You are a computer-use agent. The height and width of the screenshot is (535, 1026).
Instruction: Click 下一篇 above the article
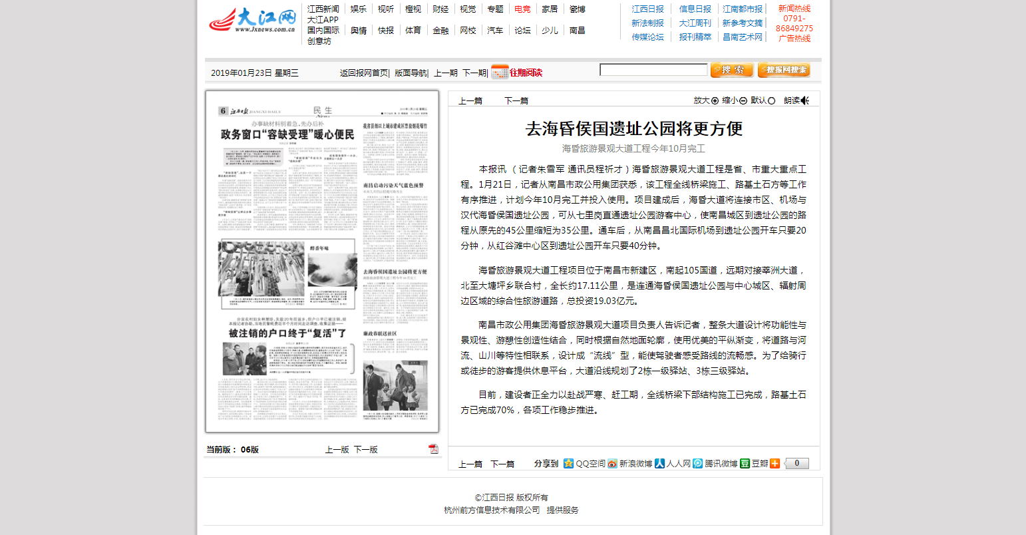[516, 101]
